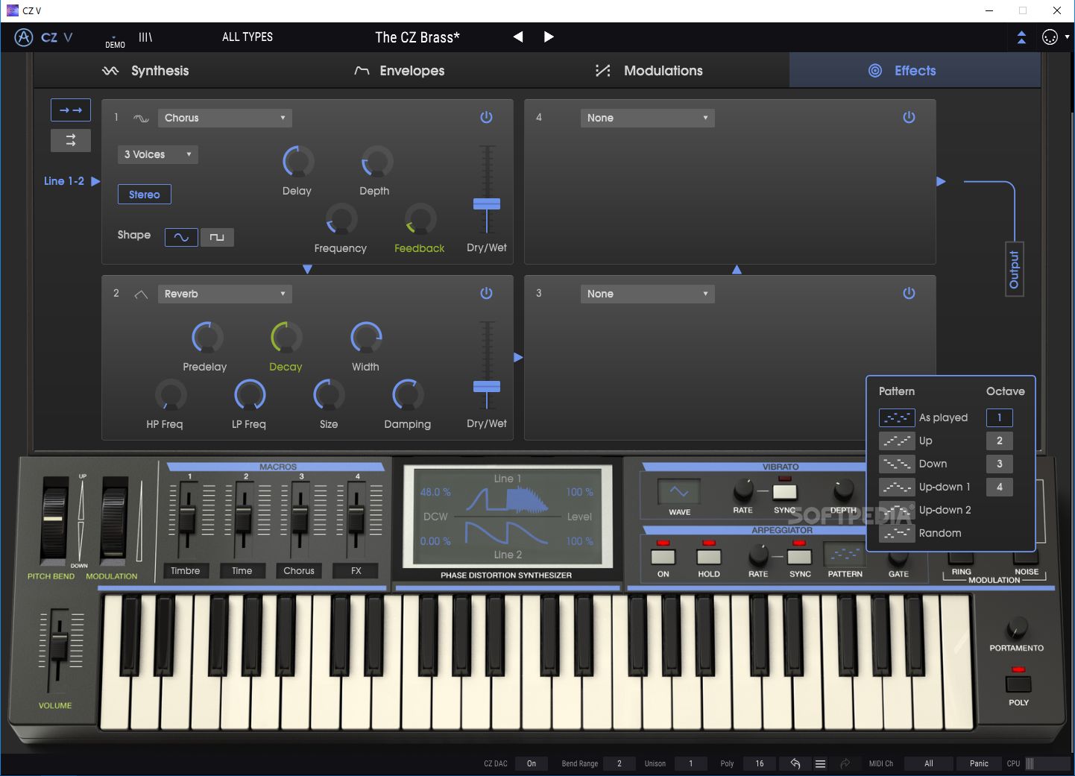
Task: Select the serial effects routing icon
Action: pyautogui.click(x=71, y=110)
